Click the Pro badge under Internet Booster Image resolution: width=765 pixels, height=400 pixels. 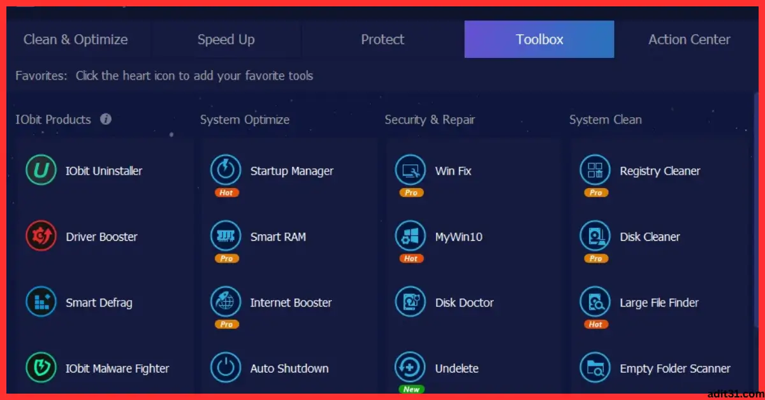pyautogui.click(x=226, y=324)
